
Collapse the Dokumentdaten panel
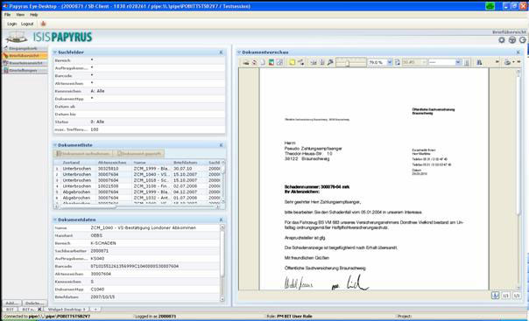[54, 220]
